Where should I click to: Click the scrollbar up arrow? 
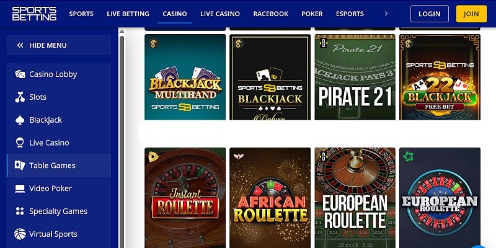pos(122,32)
